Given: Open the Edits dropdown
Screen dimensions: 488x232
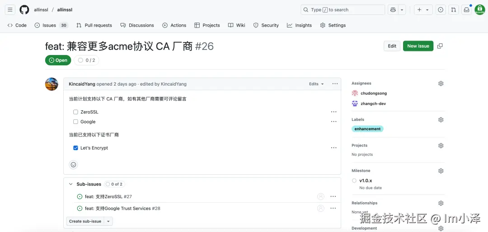Looking at the screenshot, I should point(316,84).
